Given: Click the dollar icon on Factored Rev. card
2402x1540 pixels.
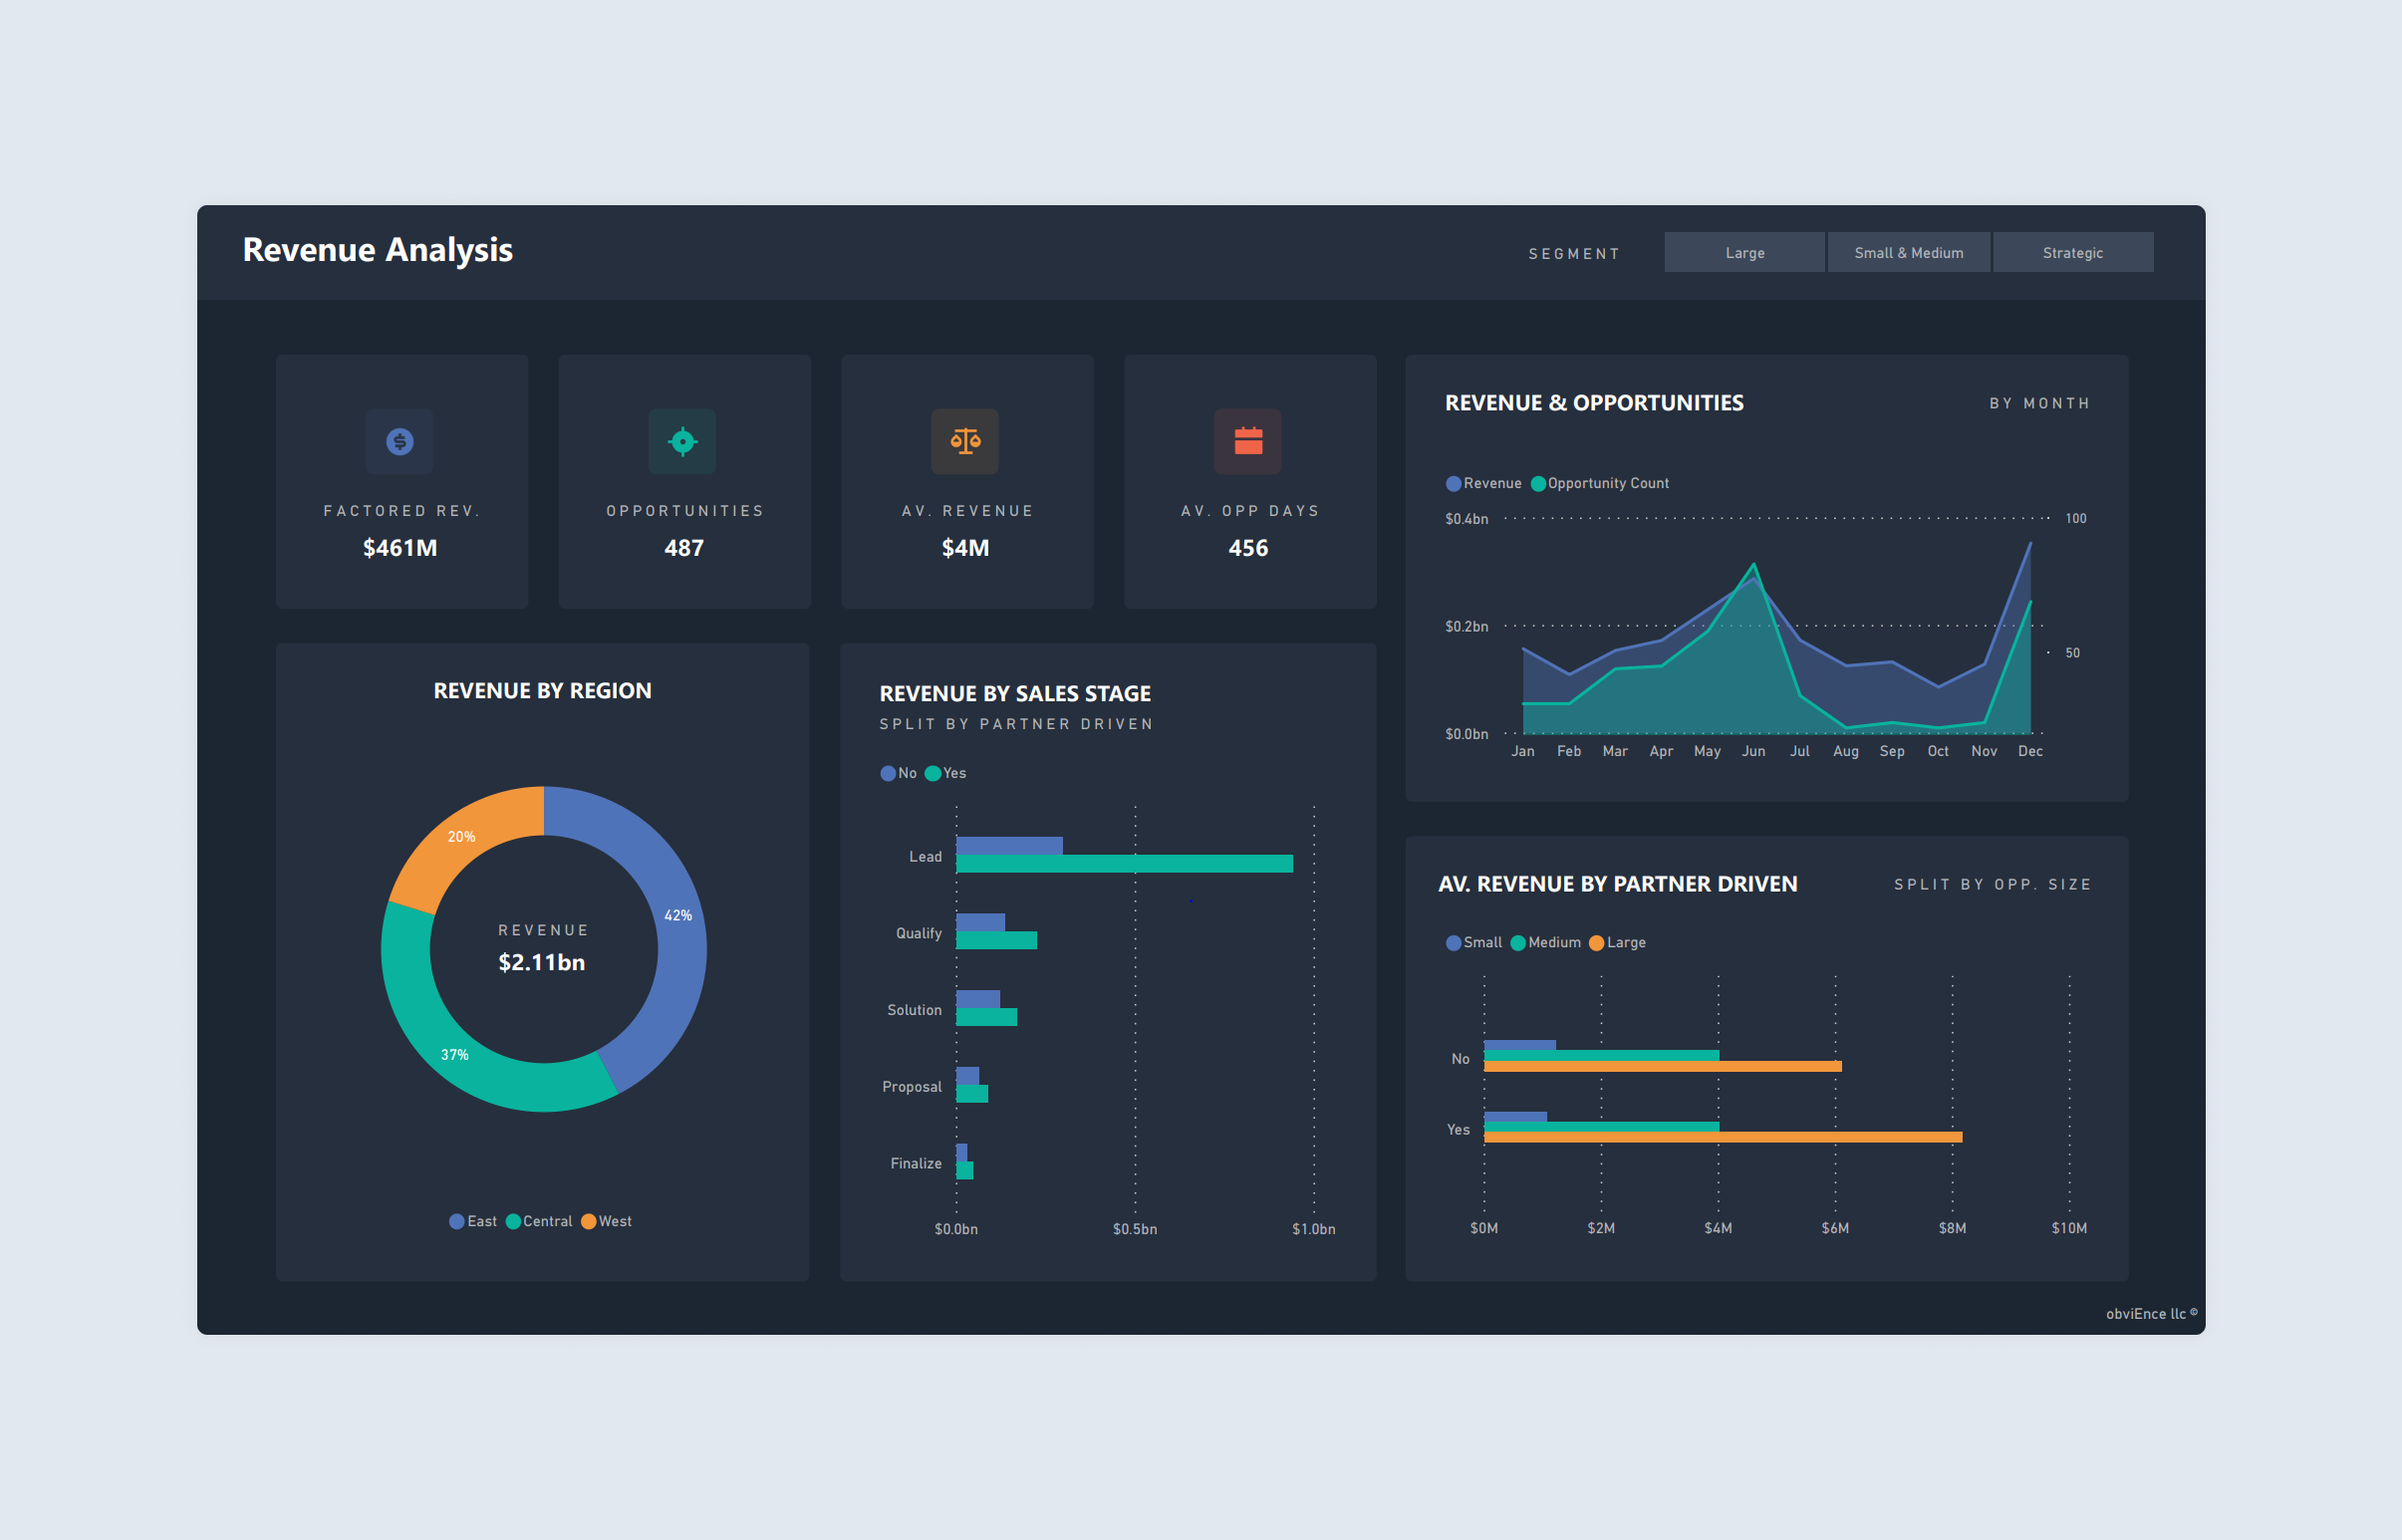Looking at the screenshot, I should click(399, 441).
